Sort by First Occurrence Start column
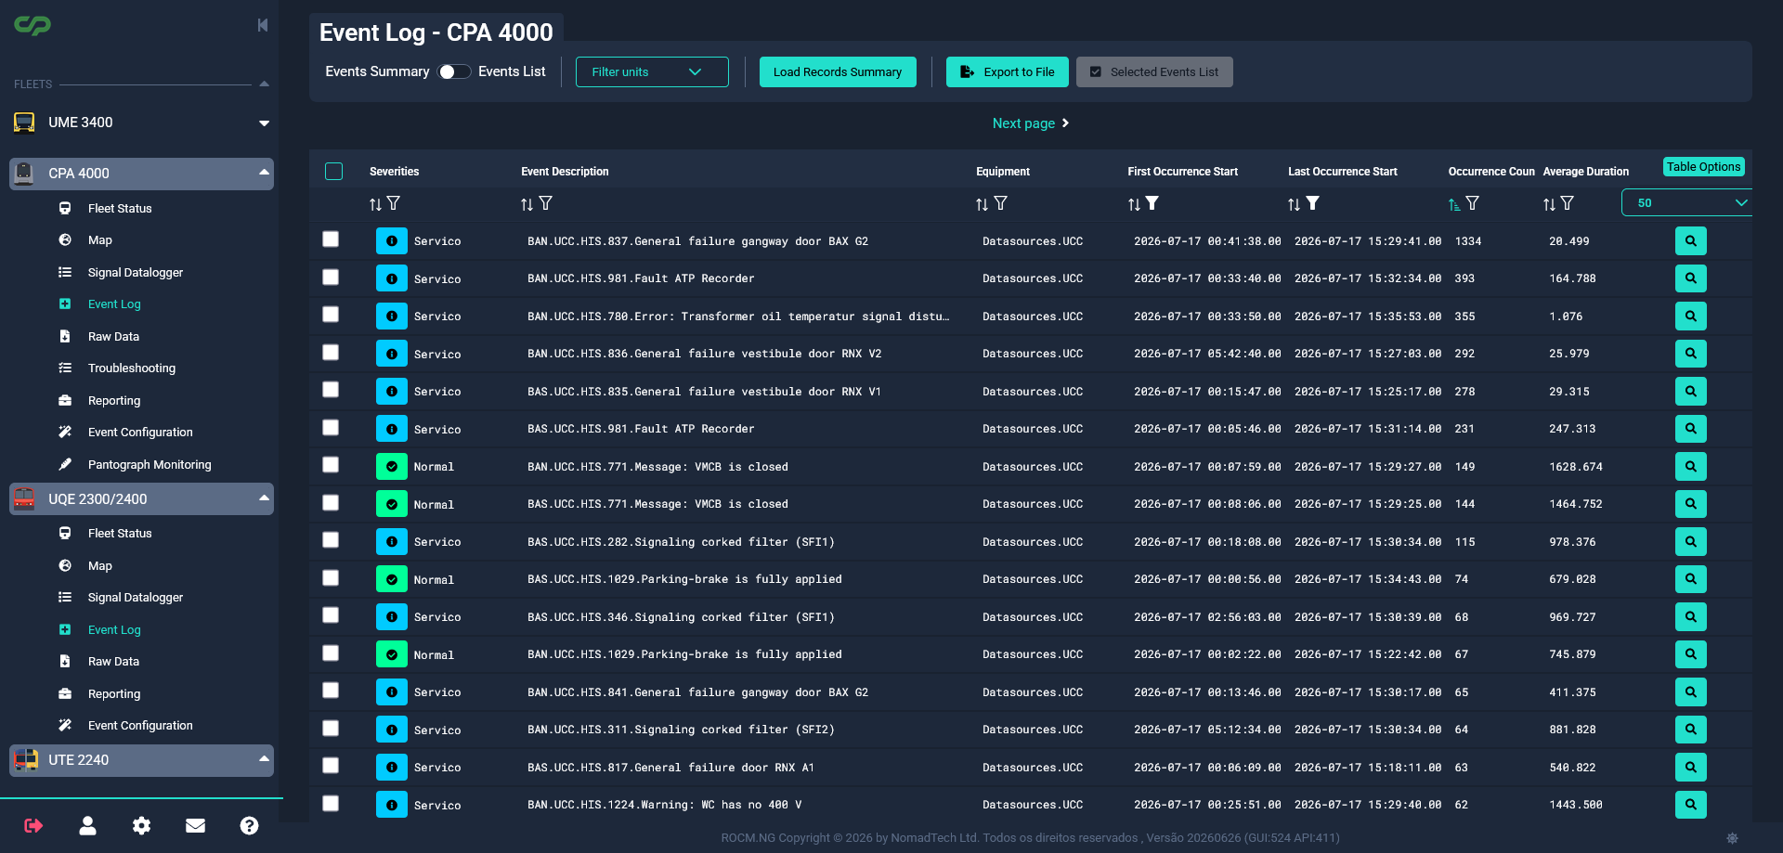The width and height of the screenshot is (1783, 853). pos(1134,204)
